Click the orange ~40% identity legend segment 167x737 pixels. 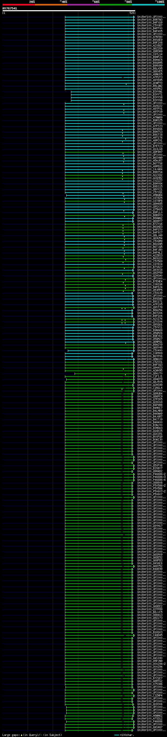tap(51, 5)
